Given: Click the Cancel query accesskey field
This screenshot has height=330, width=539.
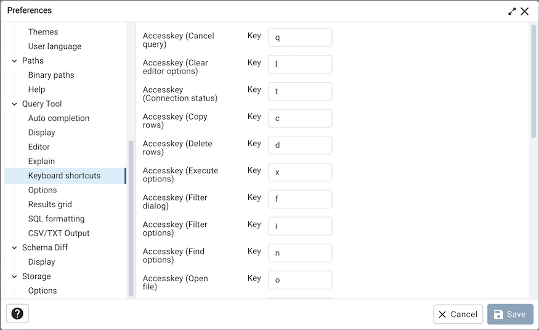Looking at the screenshot, I should point(300,38).
